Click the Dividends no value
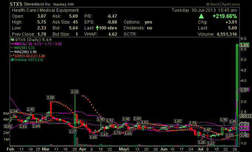This screenshot has height=152, width=252. click(x=149, y=28)
